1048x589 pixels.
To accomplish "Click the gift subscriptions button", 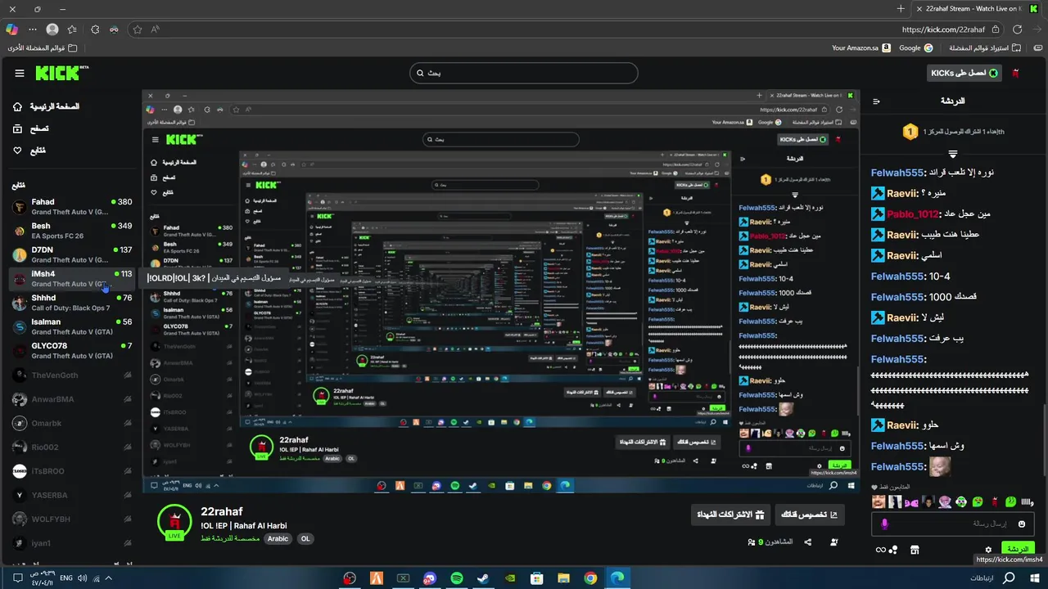I will click(x=730, y=515).
